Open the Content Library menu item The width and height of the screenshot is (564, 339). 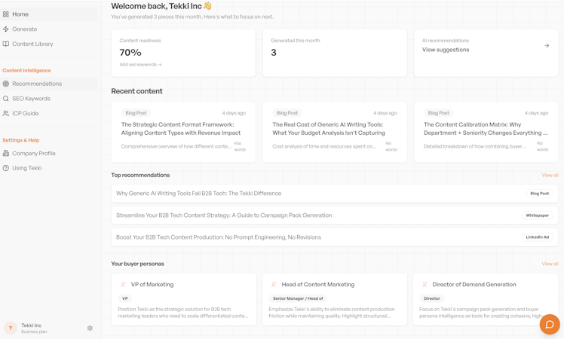32,44
